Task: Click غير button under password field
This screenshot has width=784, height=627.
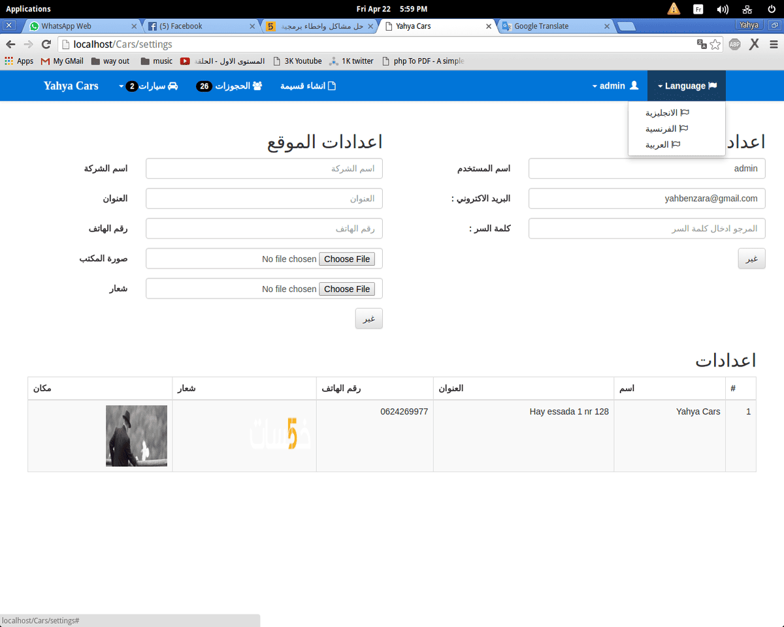Action: tap(752, 259)
